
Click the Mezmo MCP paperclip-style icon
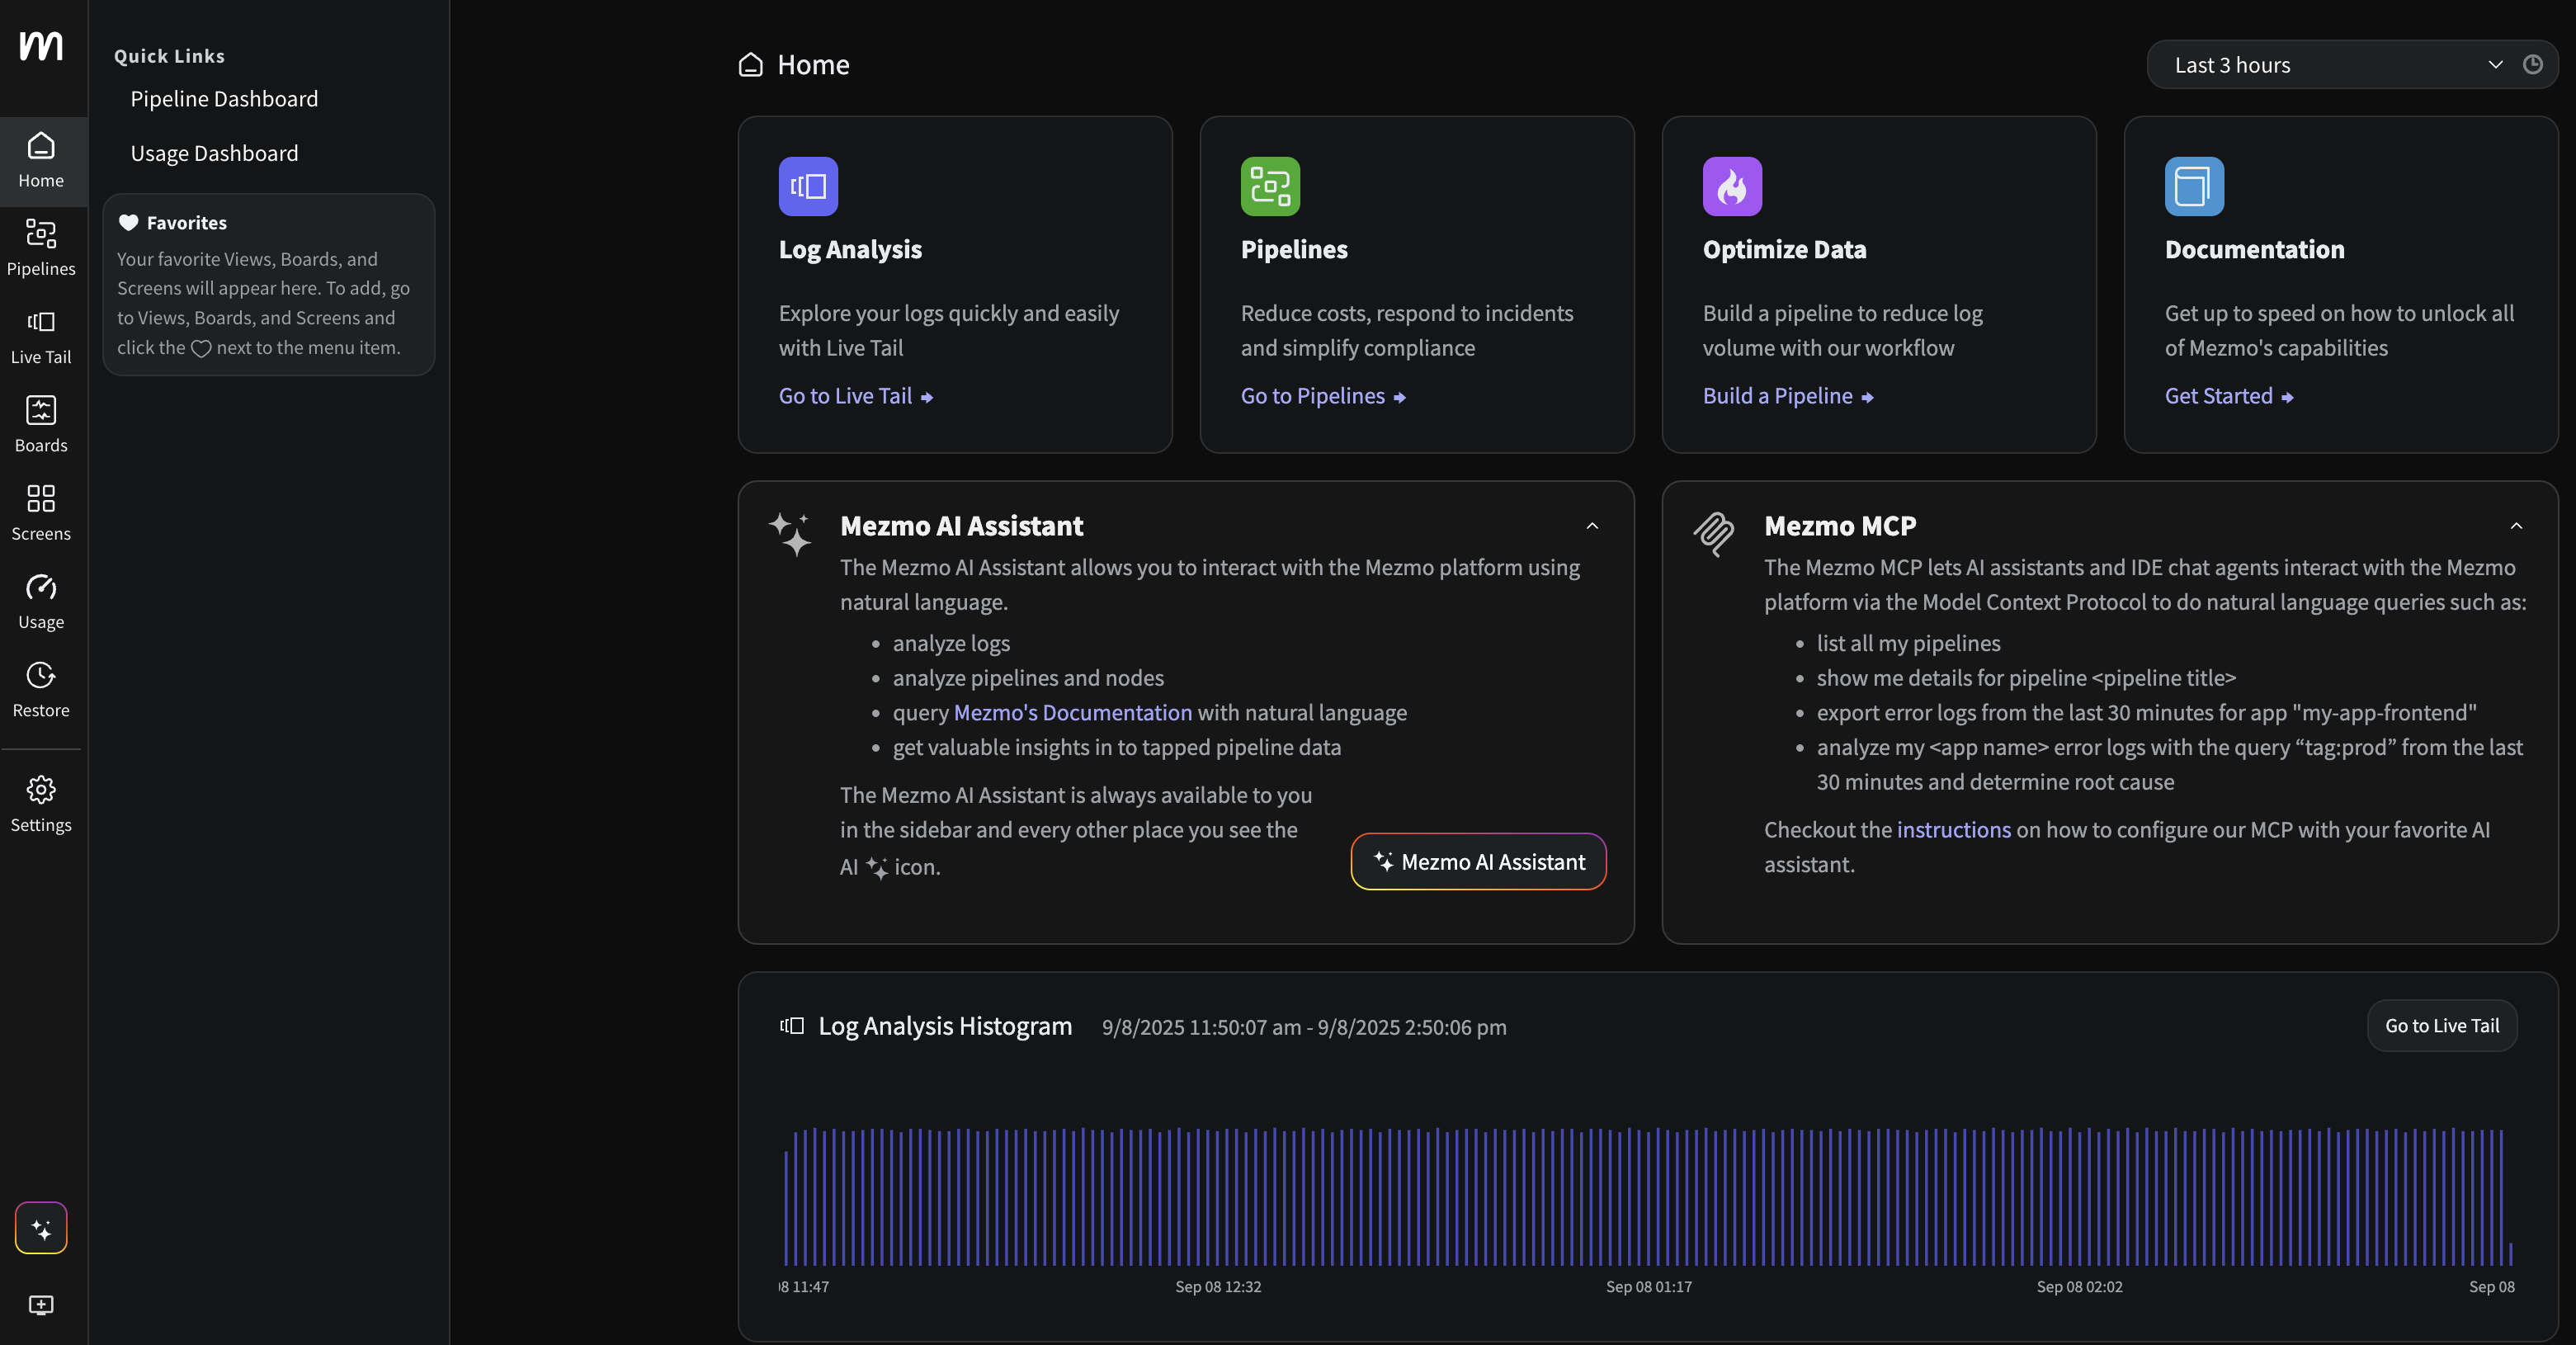click(1714, 534)
